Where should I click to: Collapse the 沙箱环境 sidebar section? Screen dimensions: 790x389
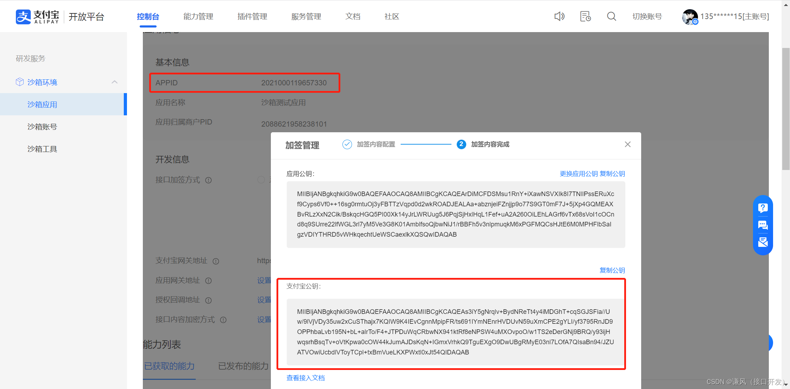point(115,82)
